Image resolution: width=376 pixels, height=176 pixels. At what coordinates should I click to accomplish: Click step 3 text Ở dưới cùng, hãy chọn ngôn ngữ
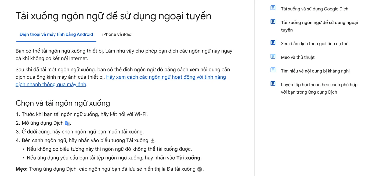coord(83,132)
